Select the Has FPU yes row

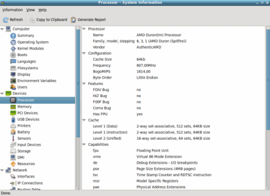(x=173, y=114)
